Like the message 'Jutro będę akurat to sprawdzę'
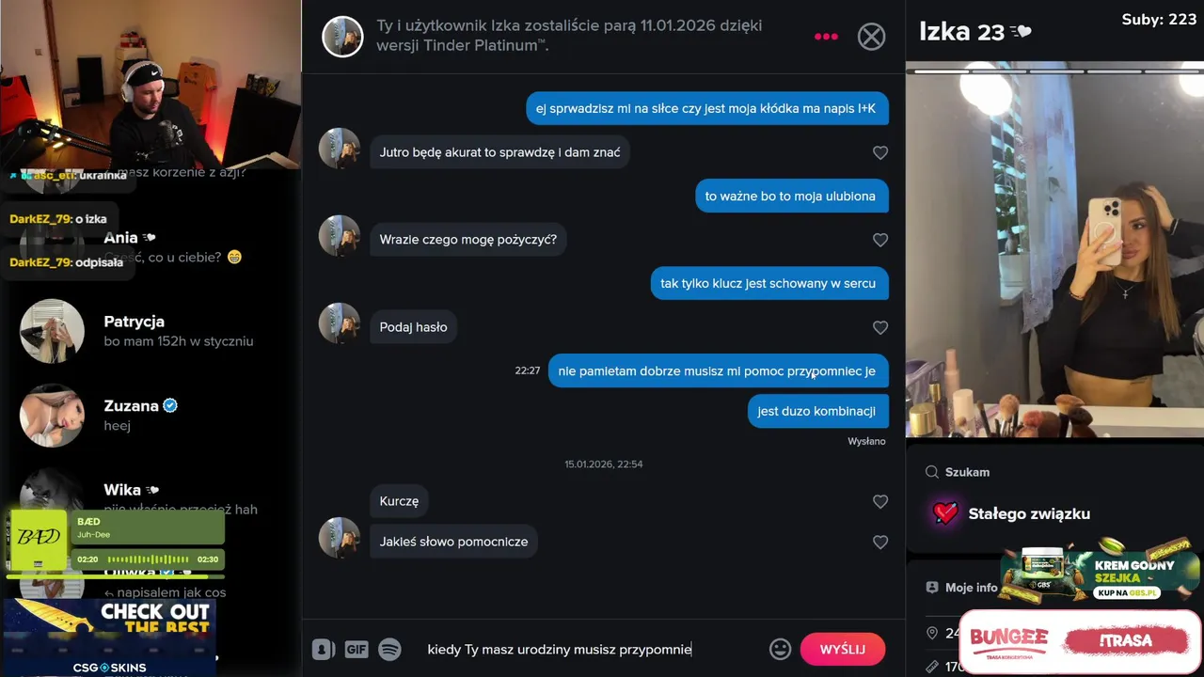1204x677 pixels. pyautogui.click(x=880, y=152)
